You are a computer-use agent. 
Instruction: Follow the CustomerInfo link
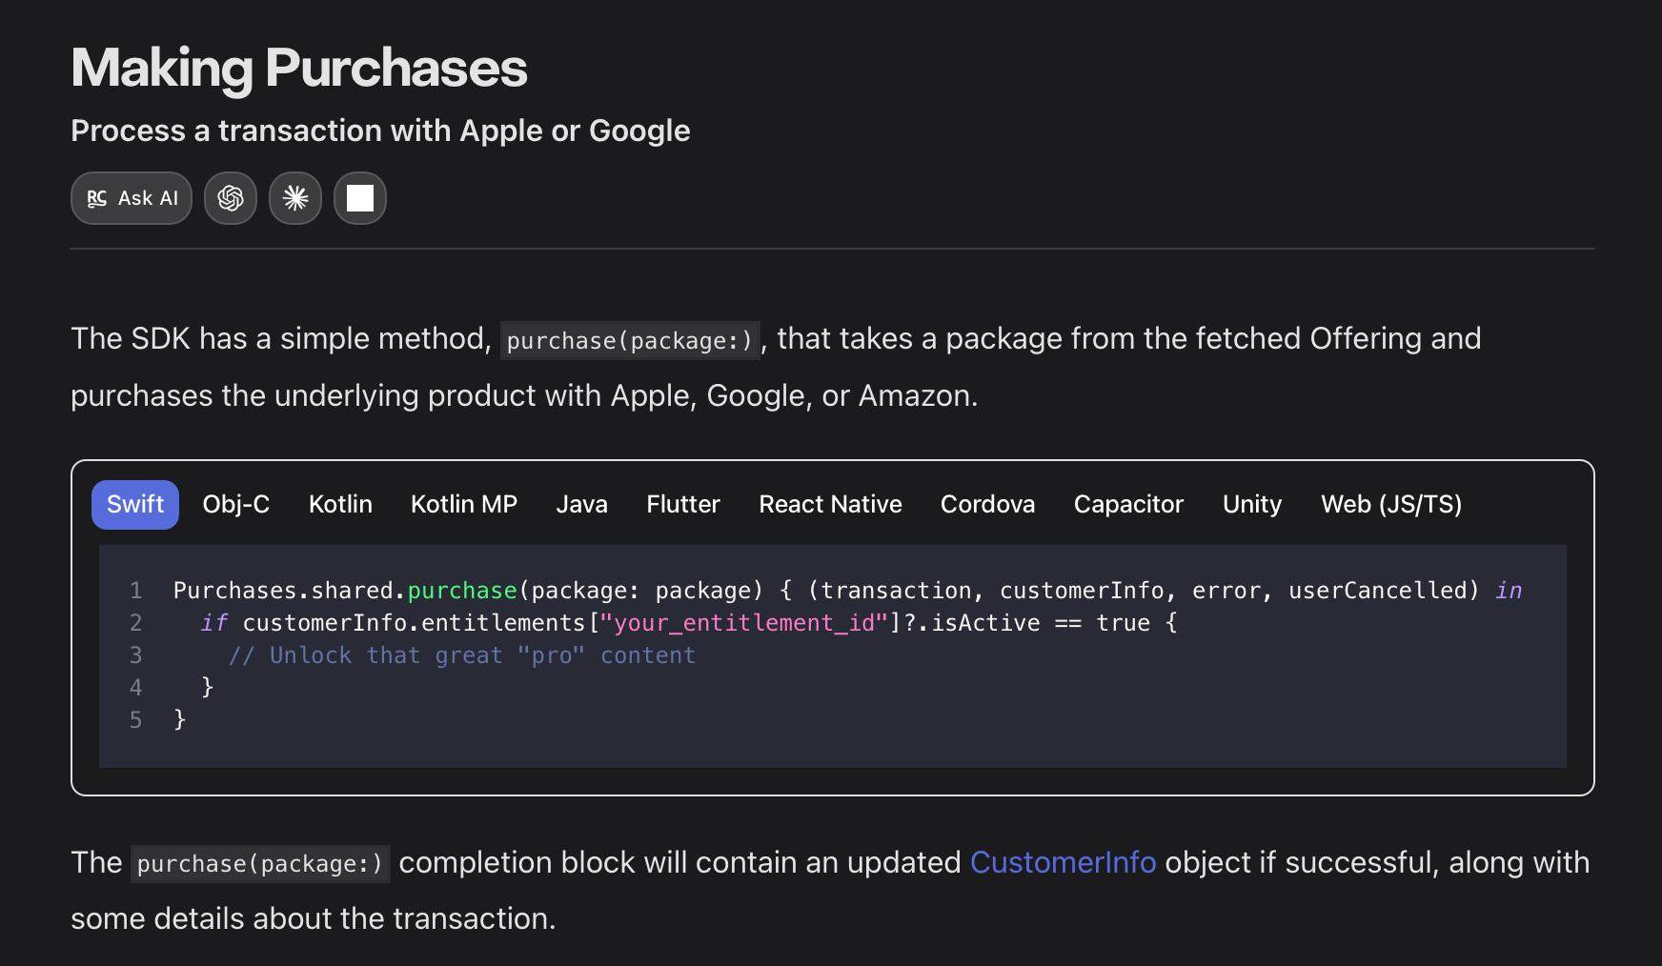tap(1063, 862)
